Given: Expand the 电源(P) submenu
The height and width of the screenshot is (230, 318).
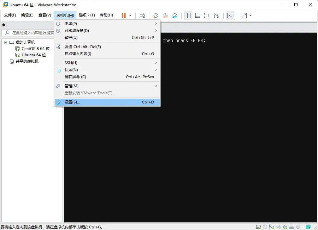Looking at the screenshot, I should (107, 24).
